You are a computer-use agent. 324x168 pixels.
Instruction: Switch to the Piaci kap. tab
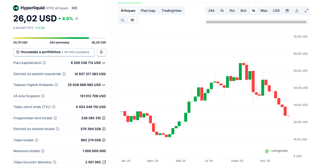(148, 11)
